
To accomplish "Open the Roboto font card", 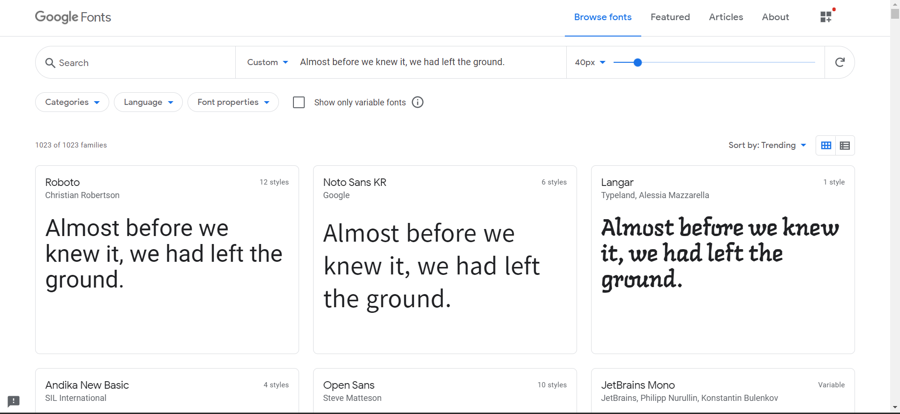I will tap(167, 259).
